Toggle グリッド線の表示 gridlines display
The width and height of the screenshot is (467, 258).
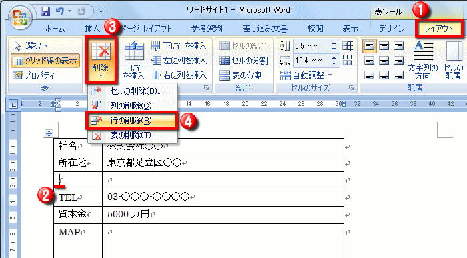45,61
